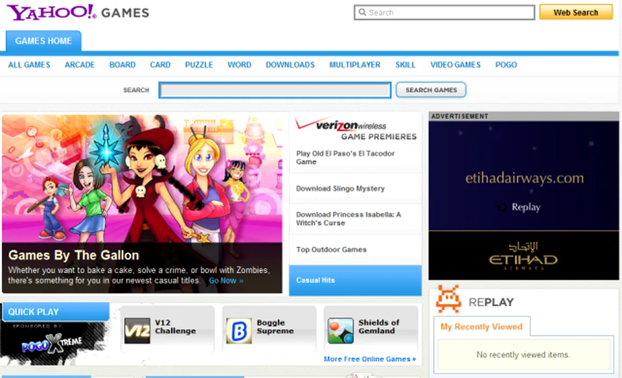Click the Yahoo! Games logo
The image size is (622, 378).
[78, 12]
